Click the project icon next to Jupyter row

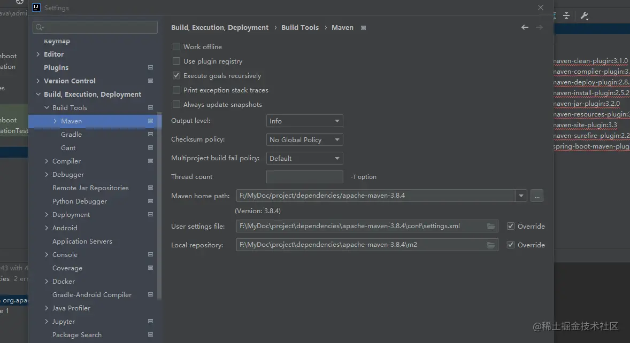[151, 321]
